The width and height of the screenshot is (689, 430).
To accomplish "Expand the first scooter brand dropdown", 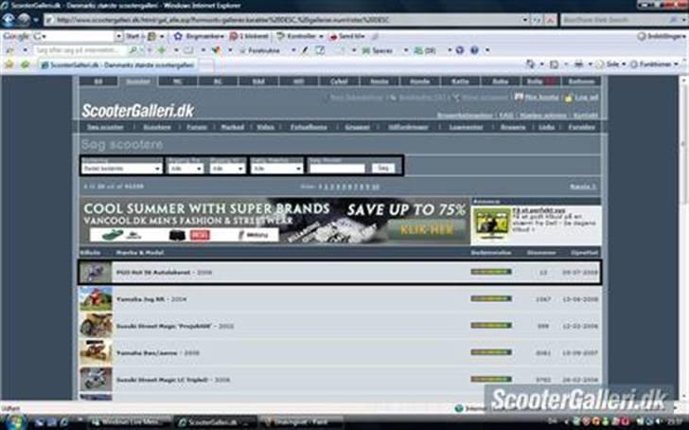I will pos(121,168).
